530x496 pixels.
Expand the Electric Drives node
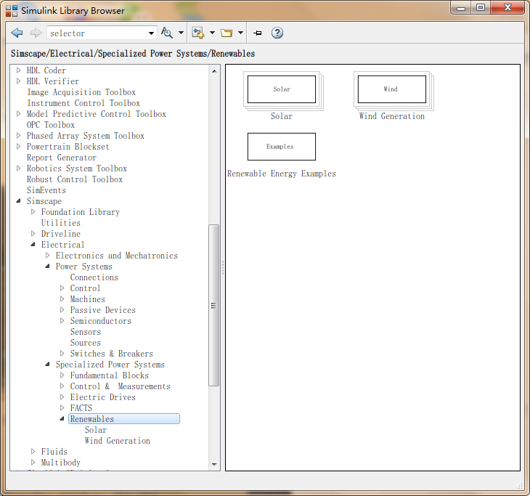tap(62, 397)
